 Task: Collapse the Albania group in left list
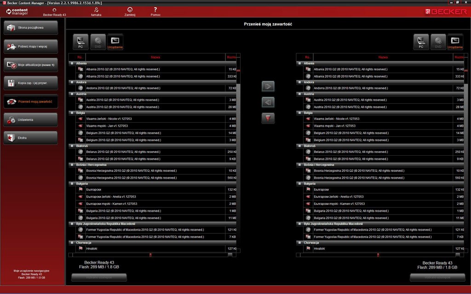coord(72,63)
